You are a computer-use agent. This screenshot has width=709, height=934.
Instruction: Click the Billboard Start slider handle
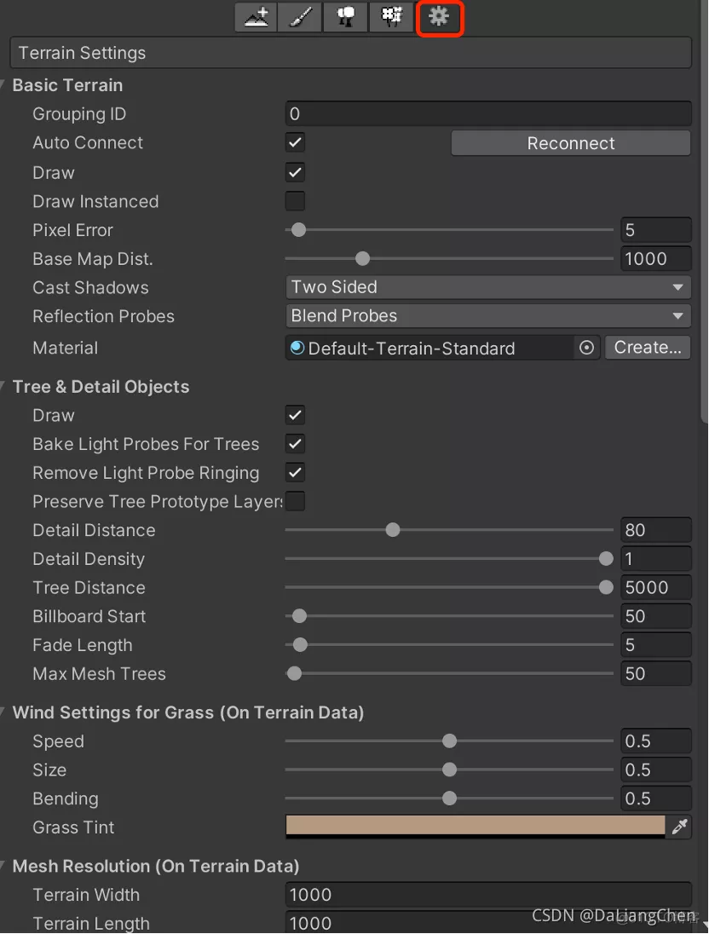pos(299,616)
